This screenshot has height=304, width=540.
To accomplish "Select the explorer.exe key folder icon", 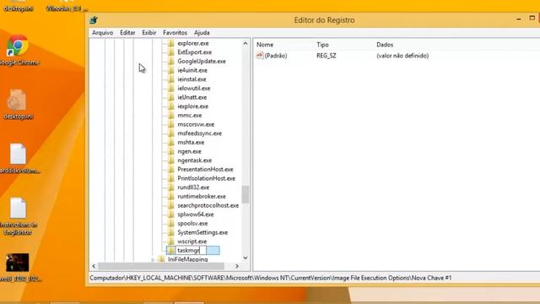I will click(170, 43).
